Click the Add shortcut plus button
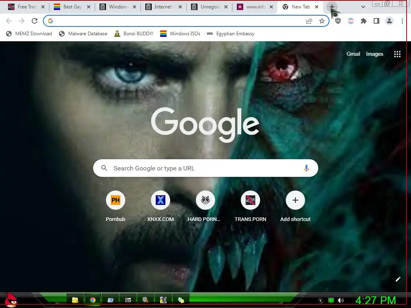The image size is (411, 308). pyautogui.click(x=295, y=200)
